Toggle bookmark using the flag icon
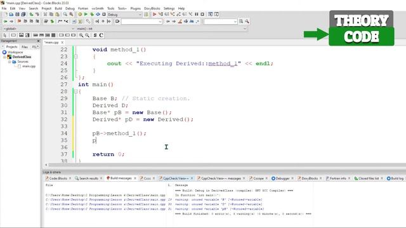The height and width of the screenshot is (228, 406). point(19,22)
